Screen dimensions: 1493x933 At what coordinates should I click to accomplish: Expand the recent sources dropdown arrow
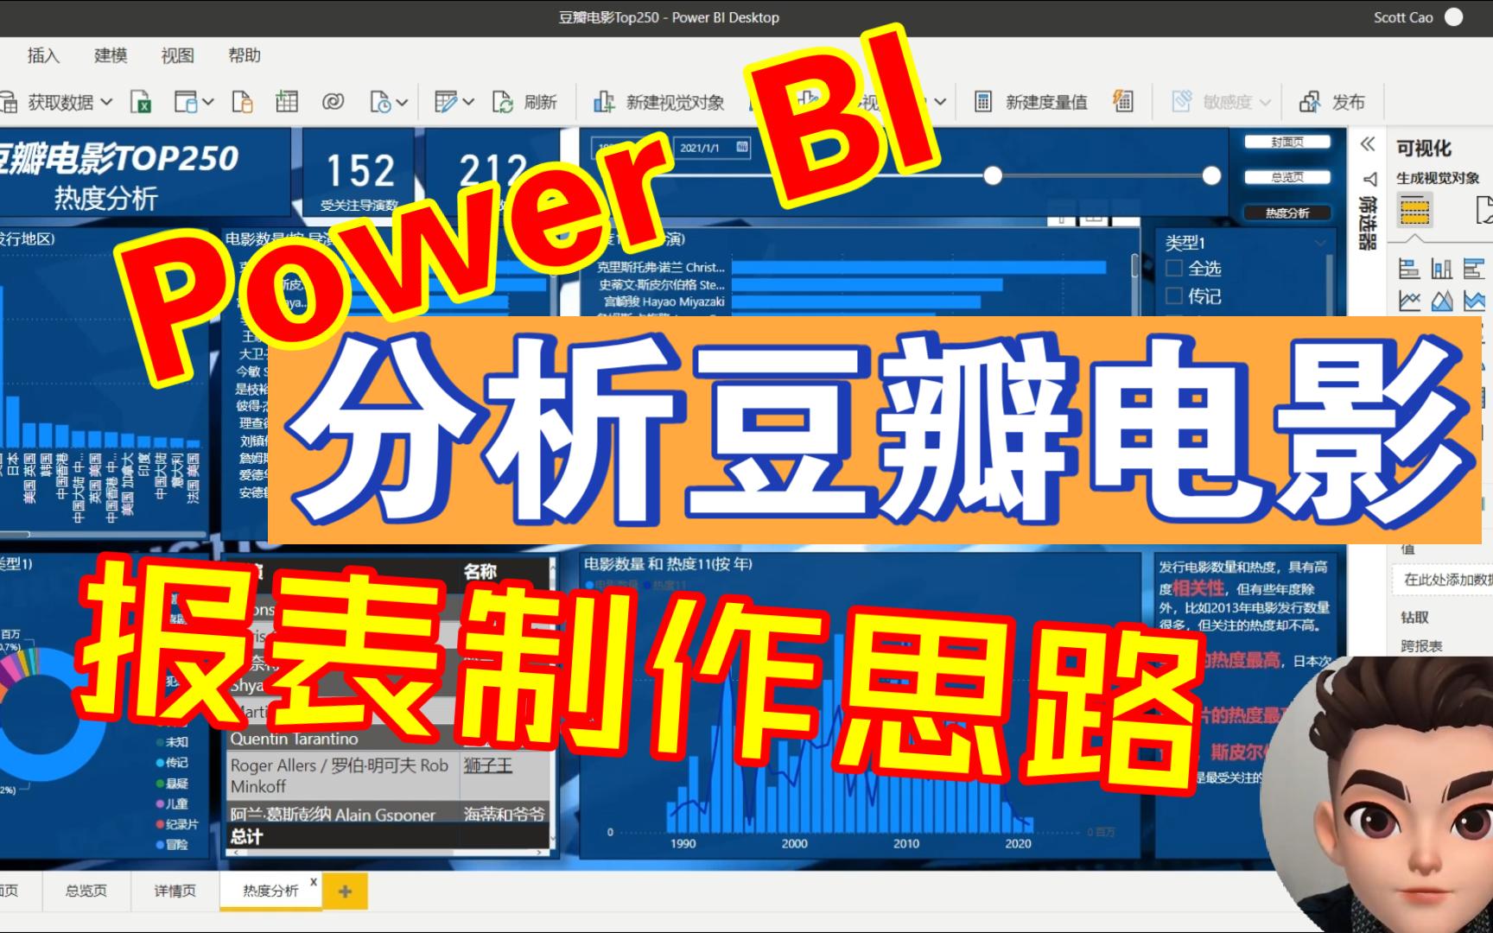(x=402, y=102)
